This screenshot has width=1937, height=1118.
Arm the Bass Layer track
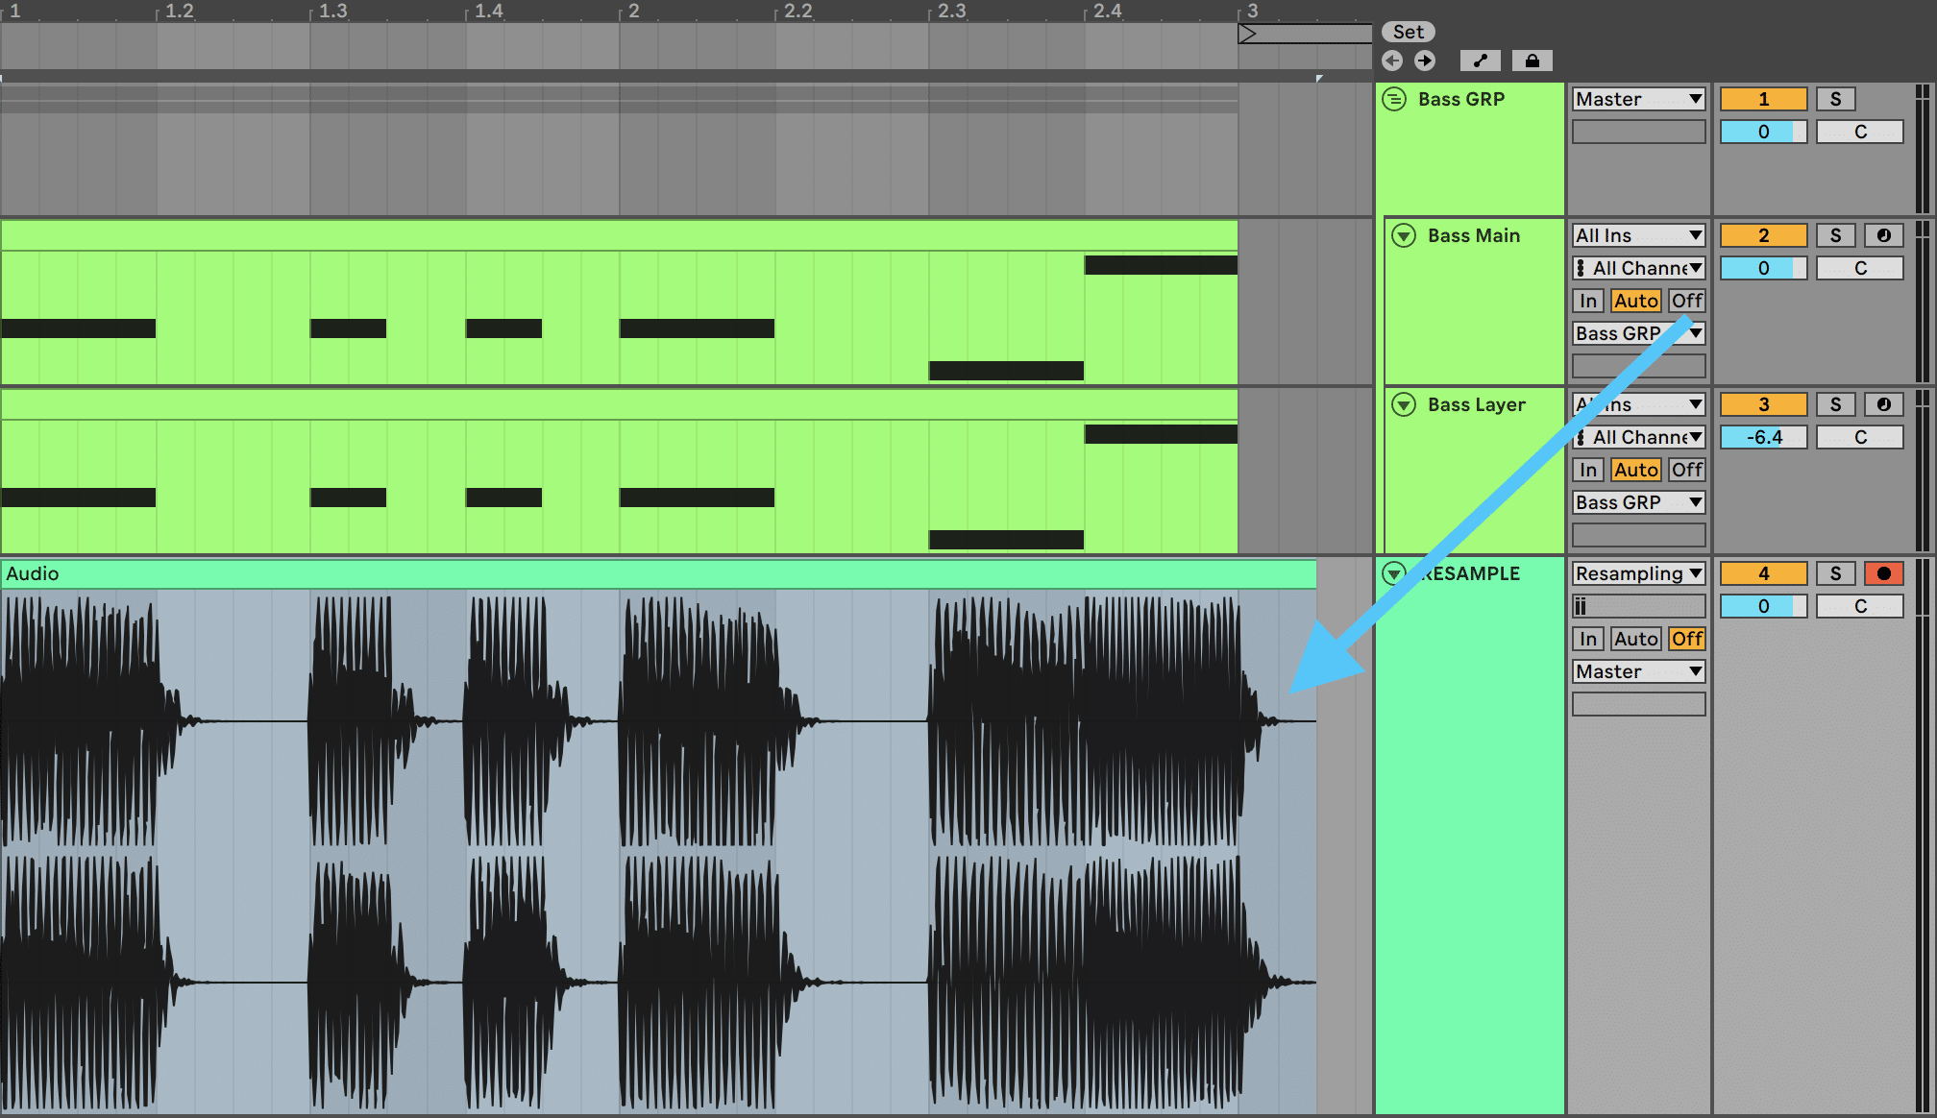point(1883,404)
